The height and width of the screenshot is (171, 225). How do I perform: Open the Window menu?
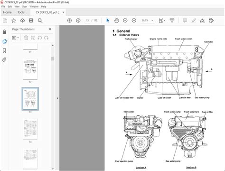34,7
